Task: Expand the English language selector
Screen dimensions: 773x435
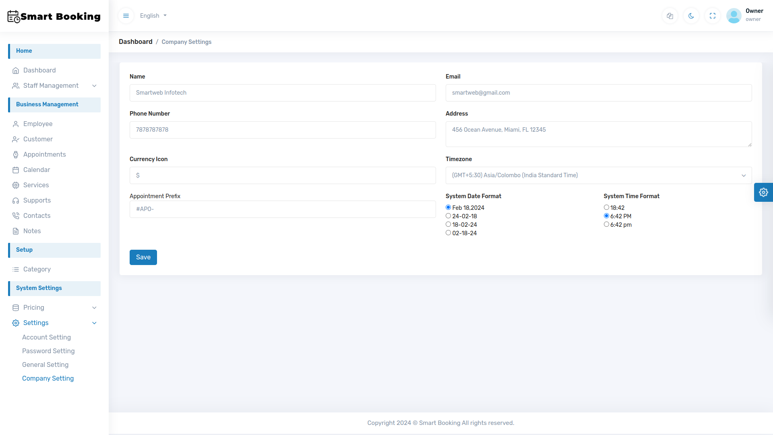Action: click(153, 16)
